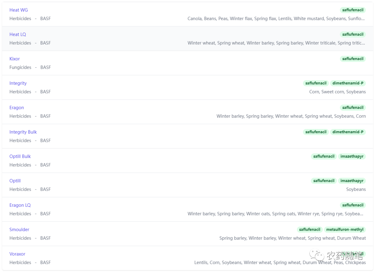The width and height of the screenshot is (375, 272).
Task: Open the Optill Bulk product link
Action: coord(20,156)
